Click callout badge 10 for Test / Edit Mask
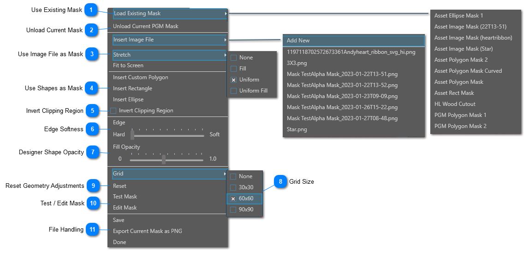The image size is (529, 256). (x=93, y=204)
